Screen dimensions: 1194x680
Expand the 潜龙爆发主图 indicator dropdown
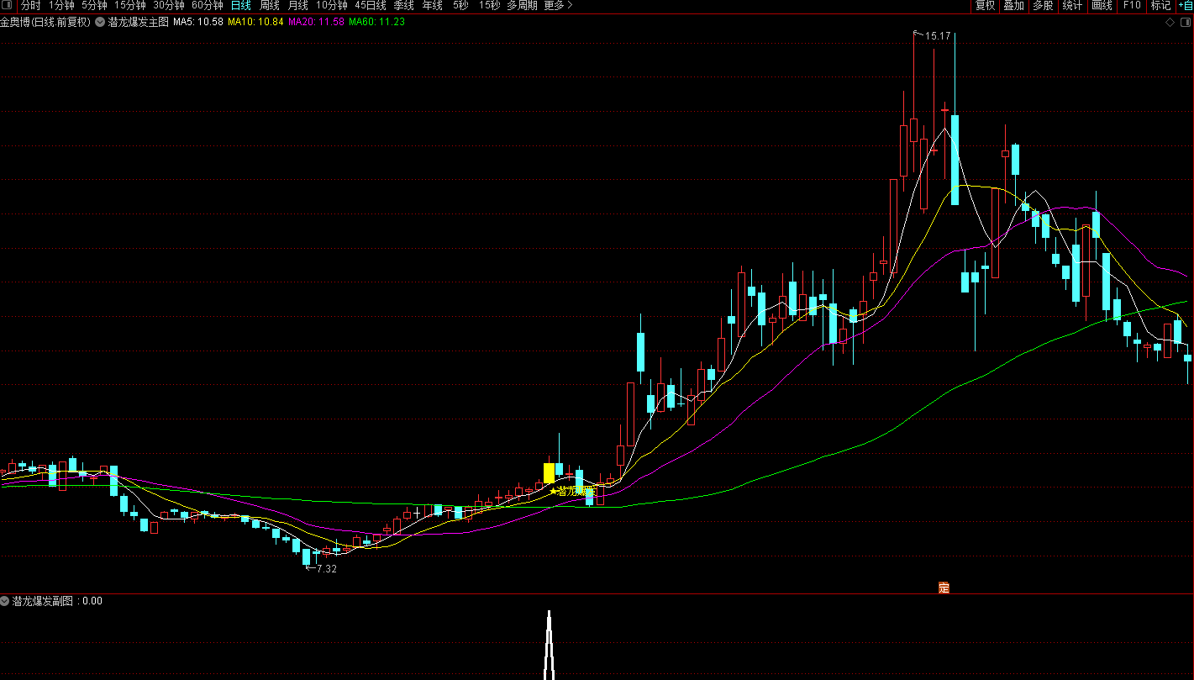[100, 22]
